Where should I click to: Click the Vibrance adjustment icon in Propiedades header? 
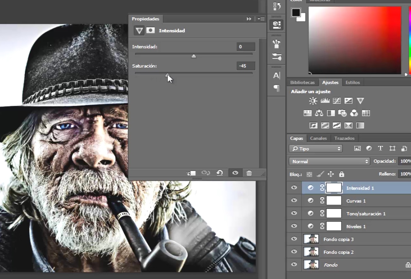tap(139, 31)
